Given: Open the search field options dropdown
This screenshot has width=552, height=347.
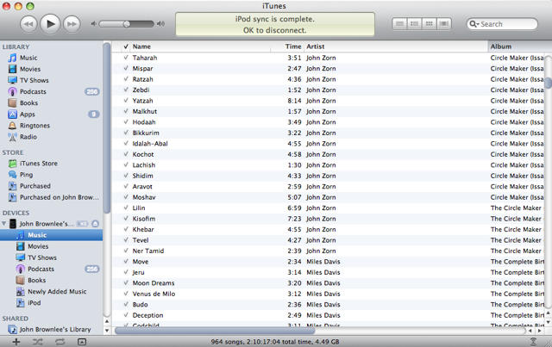Looking at the screenshot, I should pos(474,24).
